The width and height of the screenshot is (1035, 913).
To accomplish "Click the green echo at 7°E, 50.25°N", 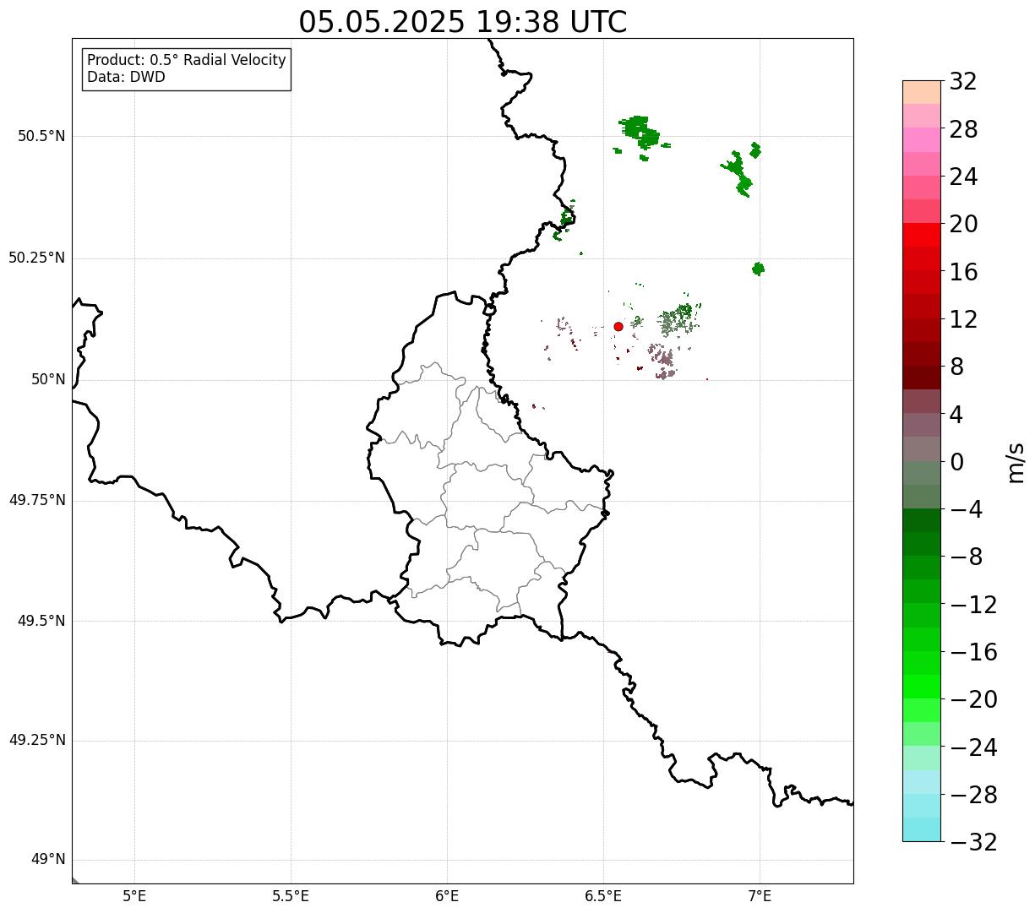I will click(758, 269).
